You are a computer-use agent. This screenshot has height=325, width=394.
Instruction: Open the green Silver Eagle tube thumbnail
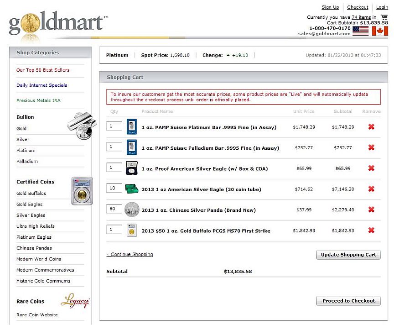click(x=132, y=189)
